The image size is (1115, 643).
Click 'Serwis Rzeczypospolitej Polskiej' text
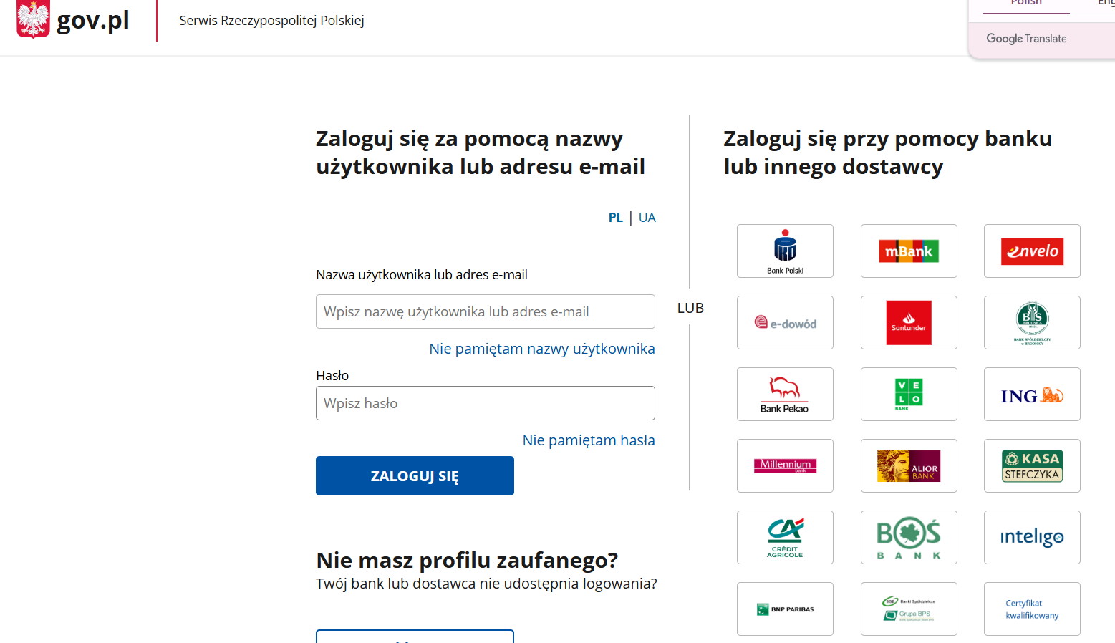click(271, 21)
